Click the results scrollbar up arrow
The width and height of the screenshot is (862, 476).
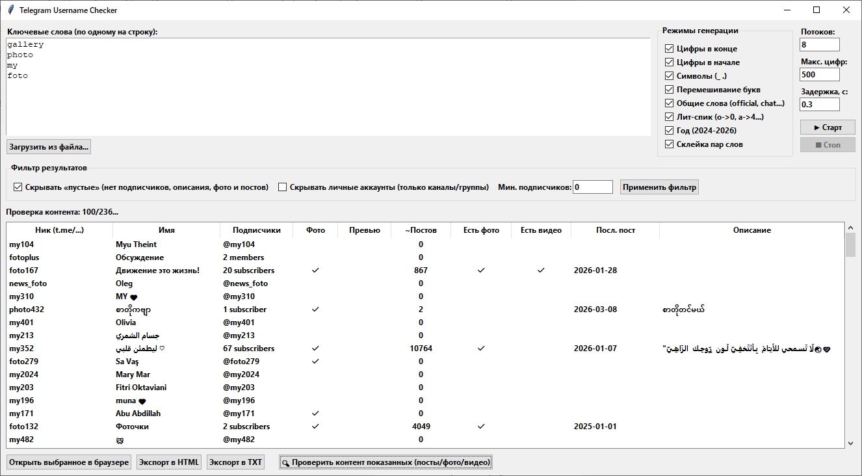pos(850,228)
